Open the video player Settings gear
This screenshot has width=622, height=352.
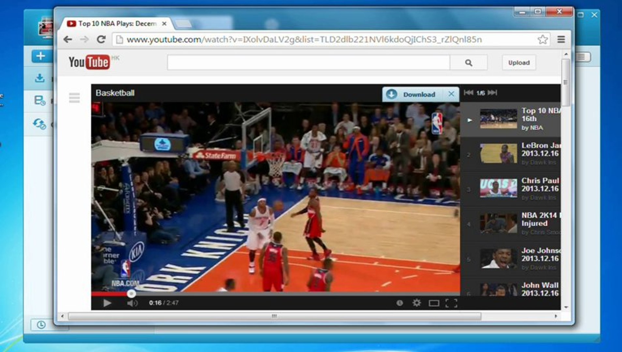pyautogui.click(x=416, y=303)
